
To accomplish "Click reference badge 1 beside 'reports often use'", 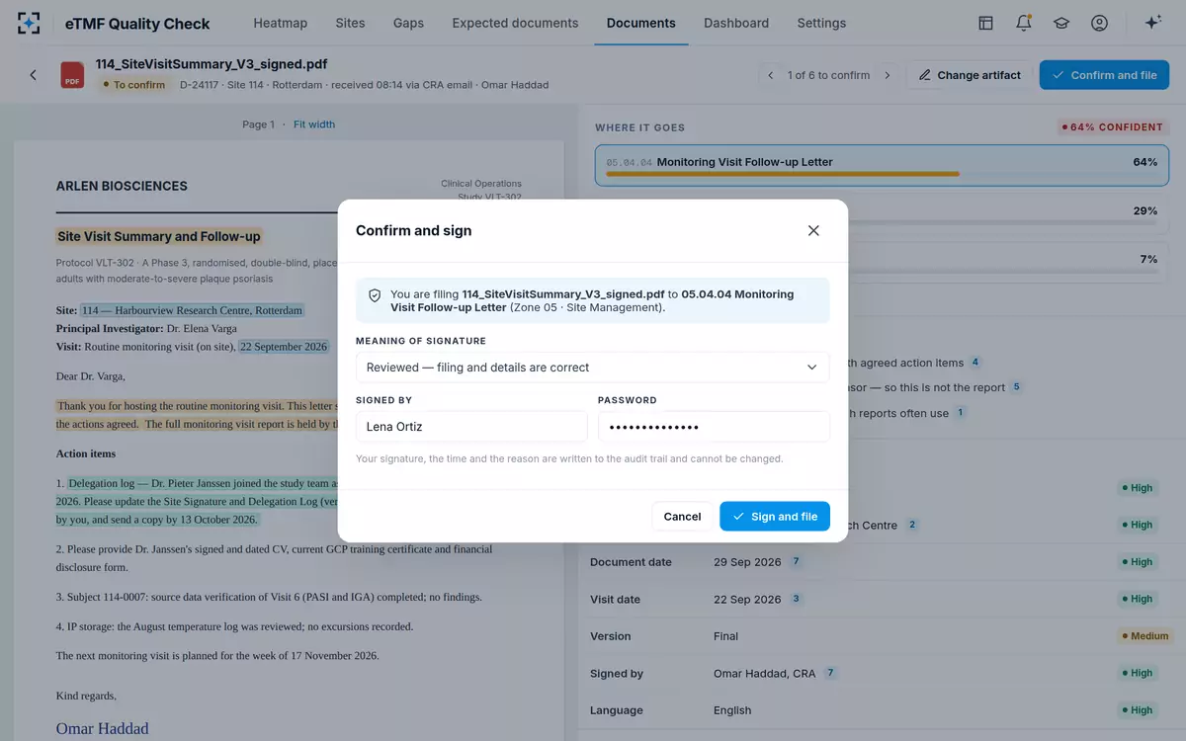I will coord(960,413).
